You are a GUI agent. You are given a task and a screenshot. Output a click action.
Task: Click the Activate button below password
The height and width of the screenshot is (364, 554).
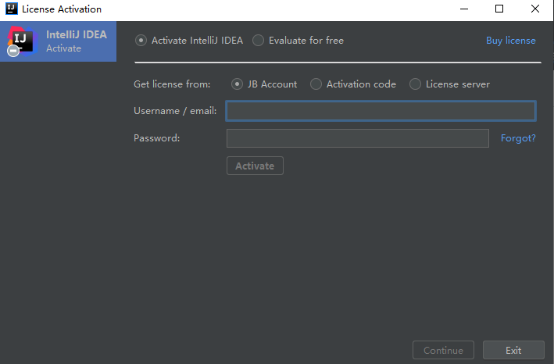pyautogui.click(x=255, y=166)
